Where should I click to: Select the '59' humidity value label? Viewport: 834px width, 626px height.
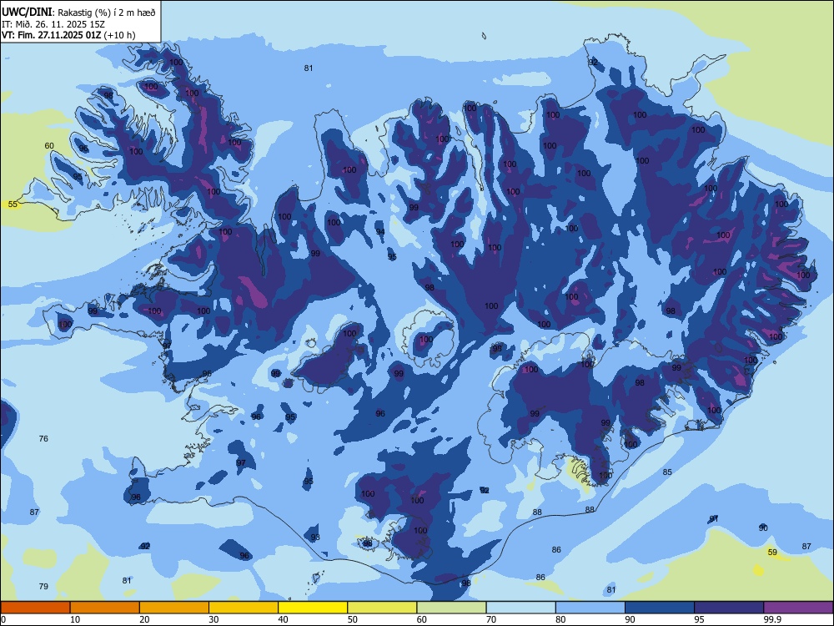click(x=772, y=552)
